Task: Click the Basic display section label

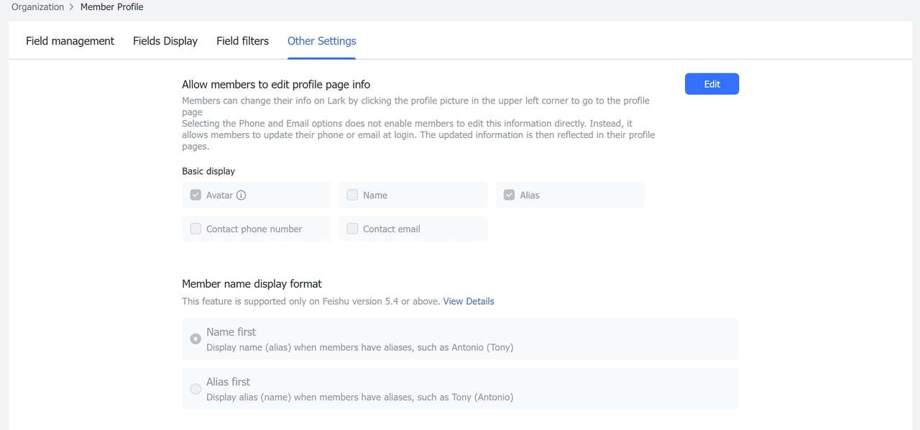Action: 208,171
